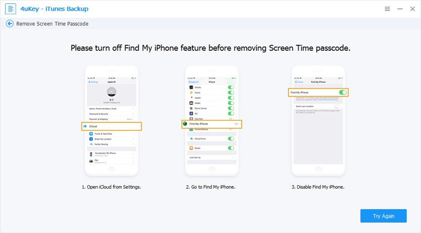Click the 4uKey app logo icon
The width and height of the screenshot is (421, 233).
click(x=10, y=9)
